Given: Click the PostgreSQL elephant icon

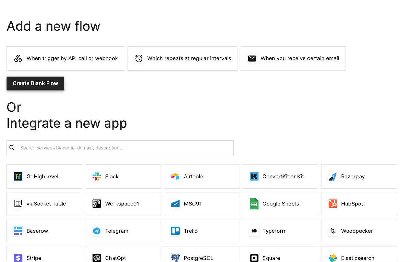Looking at the screenshot, I should click(175, 258).
